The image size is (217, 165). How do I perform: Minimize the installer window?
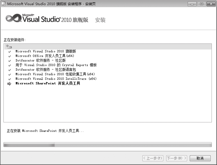pos(193,4)
